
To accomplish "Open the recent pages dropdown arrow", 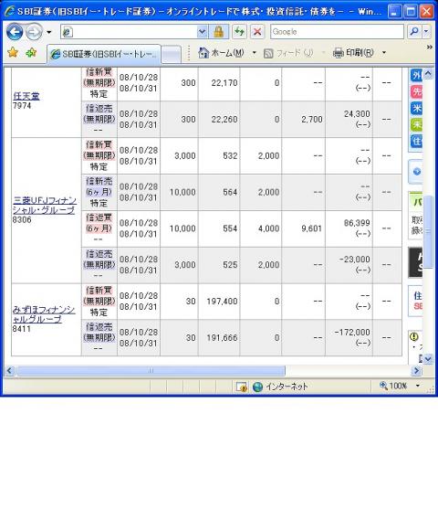I will click(49, 32).
